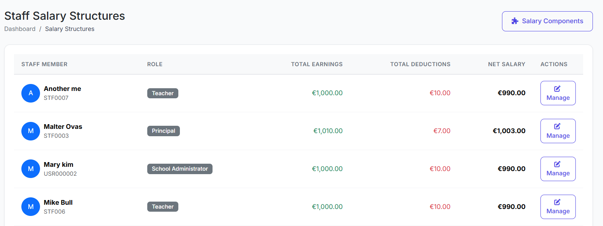603x226 pixels.
Task: Select the Principal role badge
Action: click(x=164, y=131)
